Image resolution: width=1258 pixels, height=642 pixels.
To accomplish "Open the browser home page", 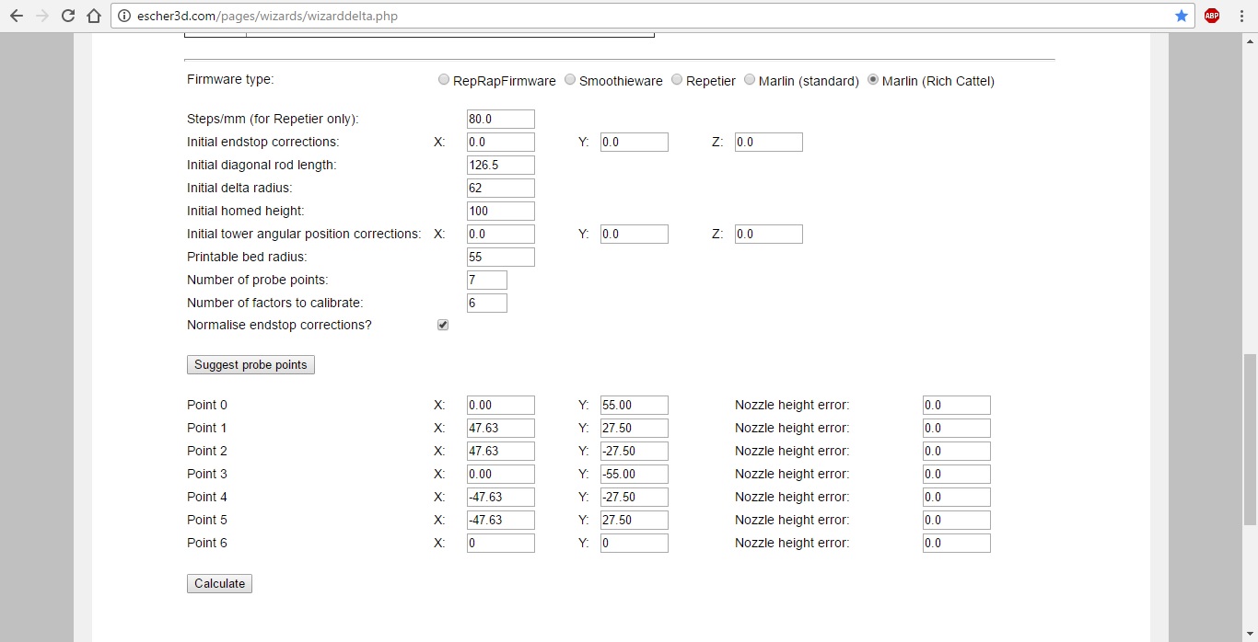I will (93, 16).
